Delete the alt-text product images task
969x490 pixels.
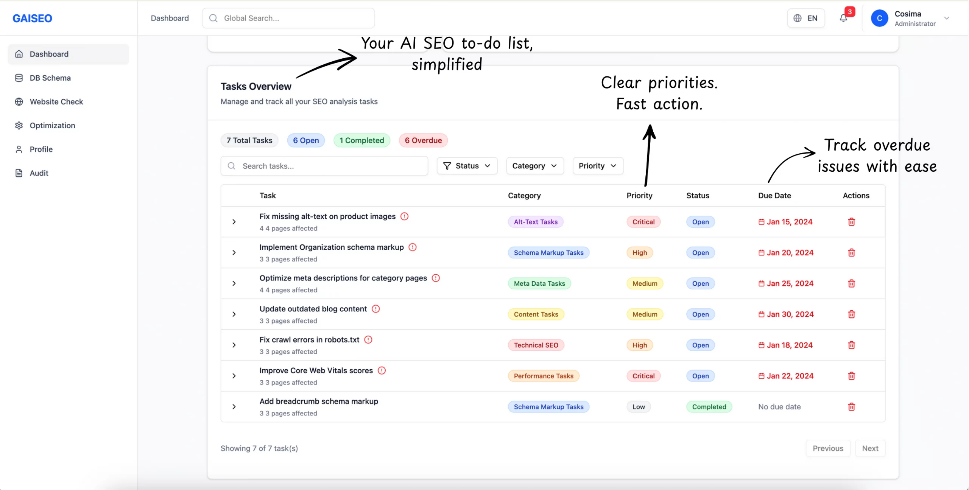(851, 222)
